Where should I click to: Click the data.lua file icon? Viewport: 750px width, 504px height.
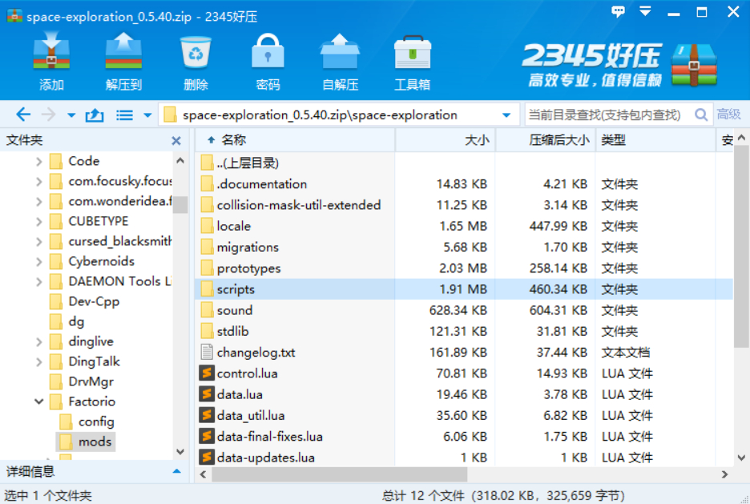point(207,394)
